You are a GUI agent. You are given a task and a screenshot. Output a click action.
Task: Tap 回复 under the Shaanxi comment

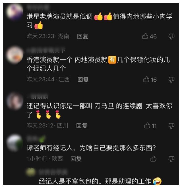click(76, 159)
